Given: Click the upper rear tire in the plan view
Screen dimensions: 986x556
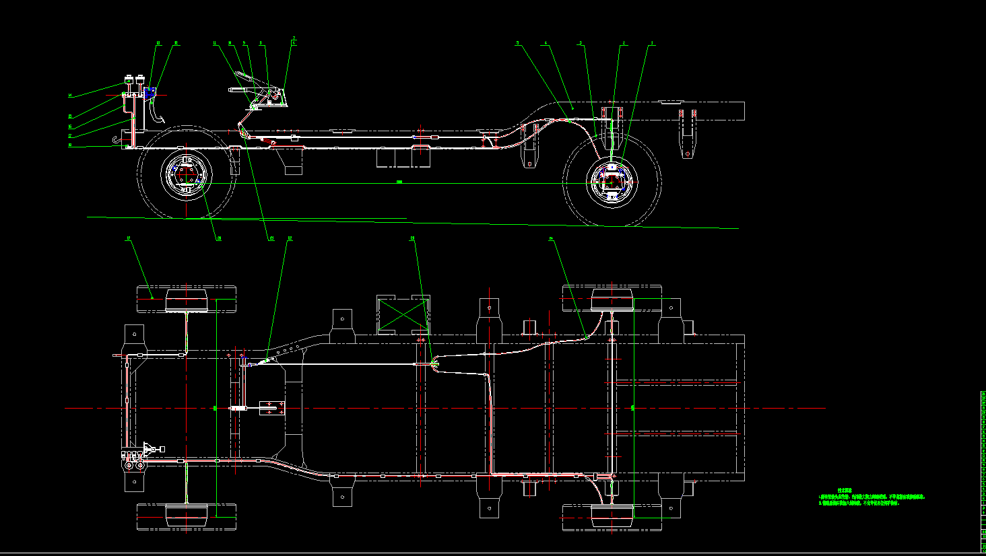Looking at the screenshot, I should point(612,300).
